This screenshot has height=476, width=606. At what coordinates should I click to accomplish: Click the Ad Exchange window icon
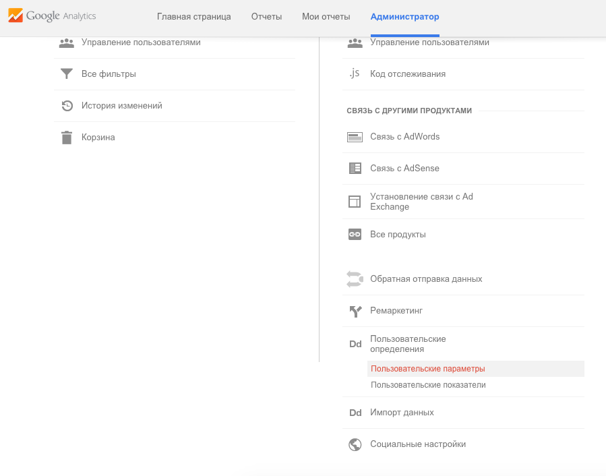[355, 202]
